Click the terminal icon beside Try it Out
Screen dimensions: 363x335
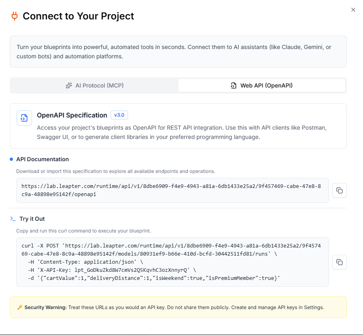tap(13, 218)
